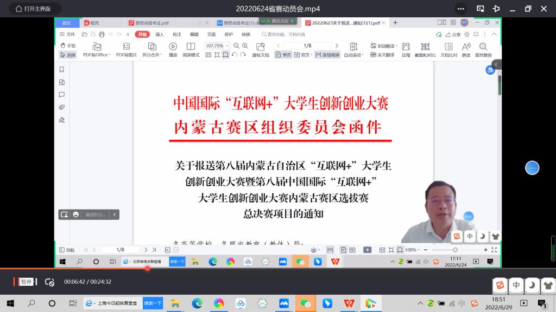Open the 插入 menu tab
The height and width of the screenshot is (312, 556).
(160, 34)
